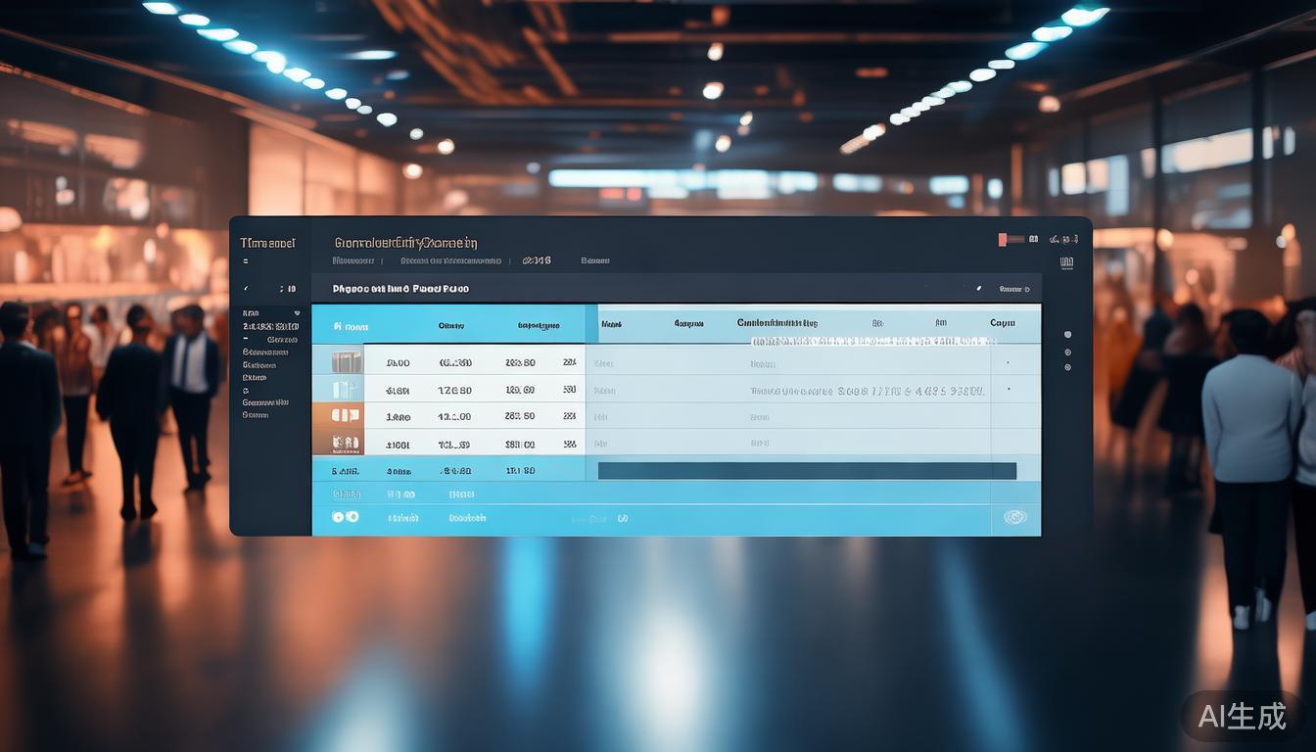Click the dark horizontal progress bar
This screenshot has height=752, width=1316.
807,471
